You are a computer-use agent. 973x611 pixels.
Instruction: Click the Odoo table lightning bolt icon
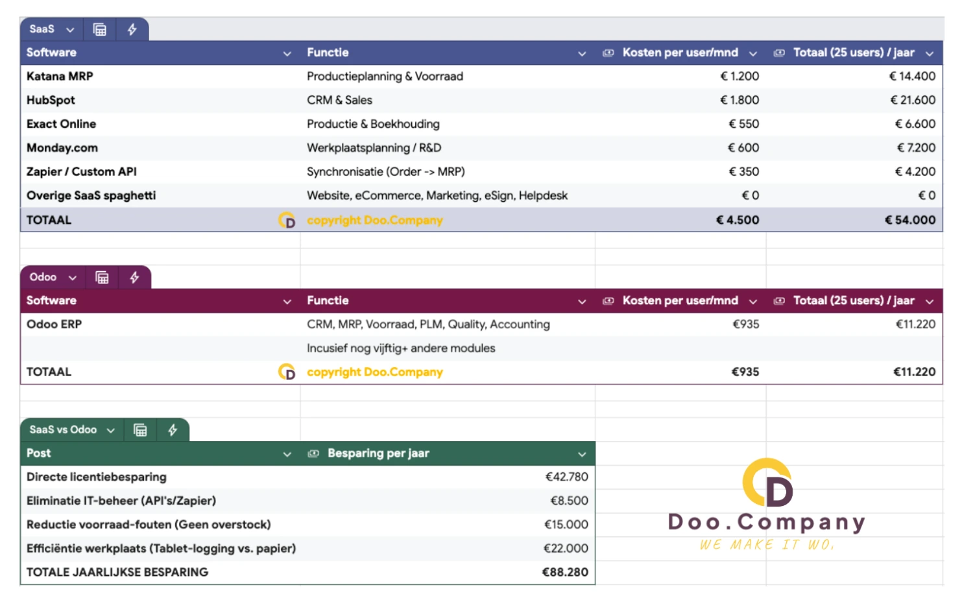135,278
